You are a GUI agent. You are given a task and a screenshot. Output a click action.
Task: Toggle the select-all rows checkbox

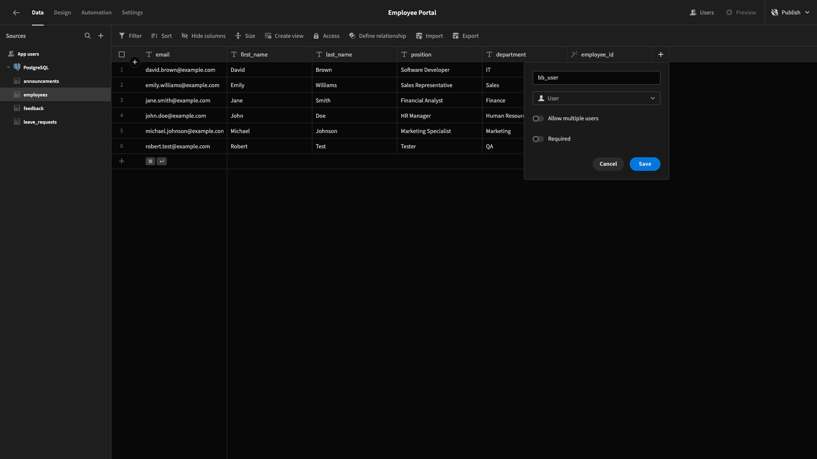[x=122, y=54]
